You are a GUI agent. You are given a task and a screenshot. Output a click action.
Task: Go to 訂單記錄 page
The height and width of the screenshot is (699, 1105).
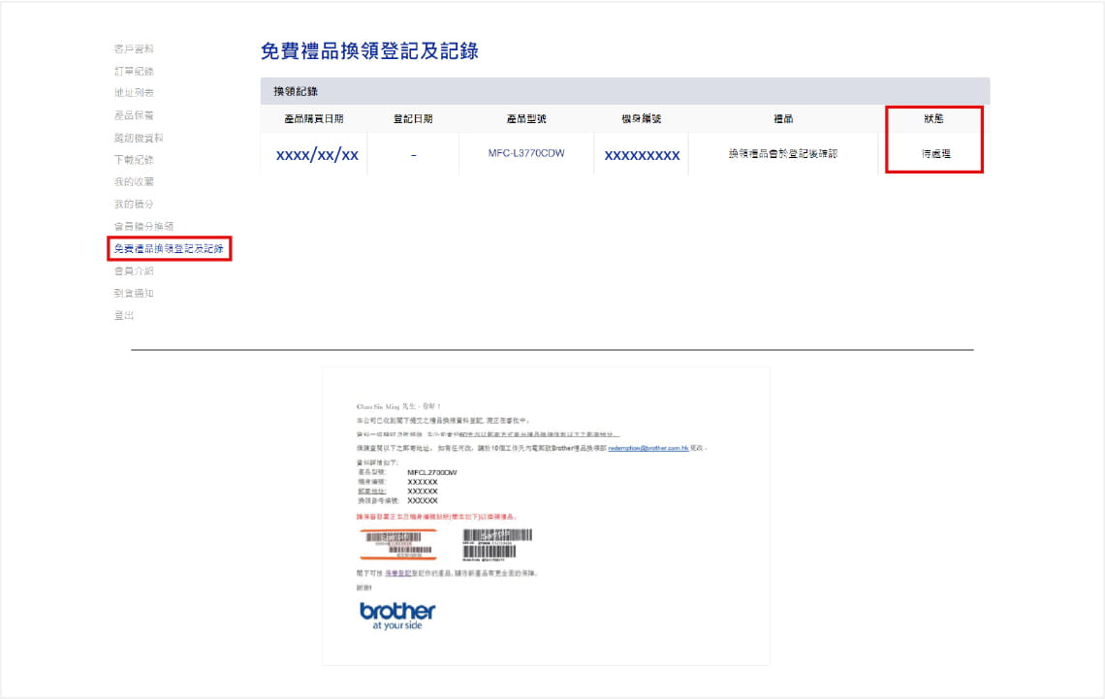pos(134,71)
